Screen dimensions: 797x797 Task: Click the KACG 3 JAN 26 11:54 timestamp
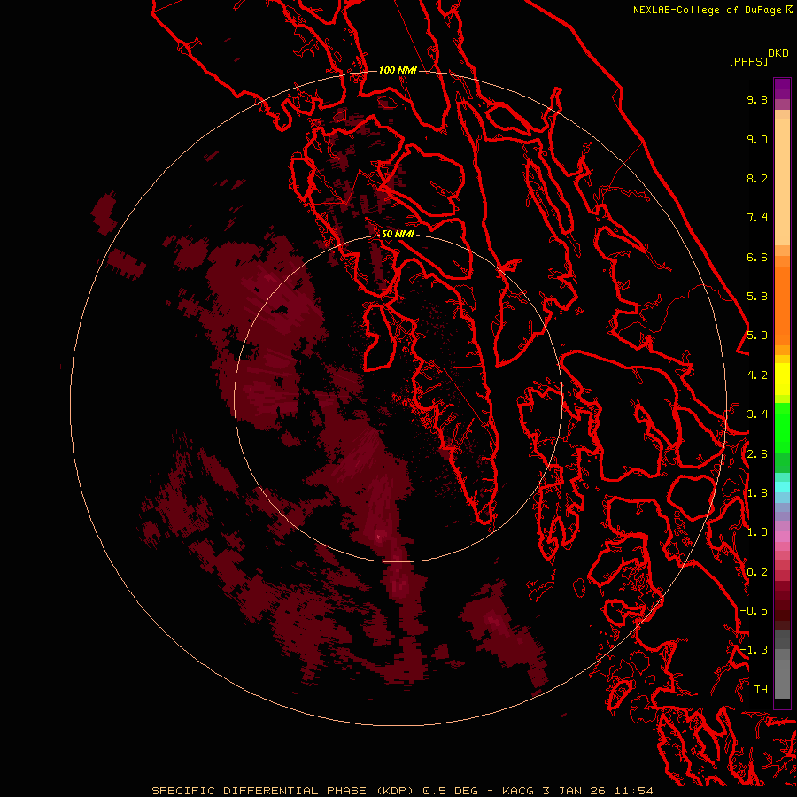click(577, 791)
